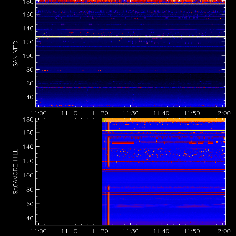Click the 12:00 time label under Sagamore Hill plot
This screenshot has width=236, height=236.
point(222,231)
